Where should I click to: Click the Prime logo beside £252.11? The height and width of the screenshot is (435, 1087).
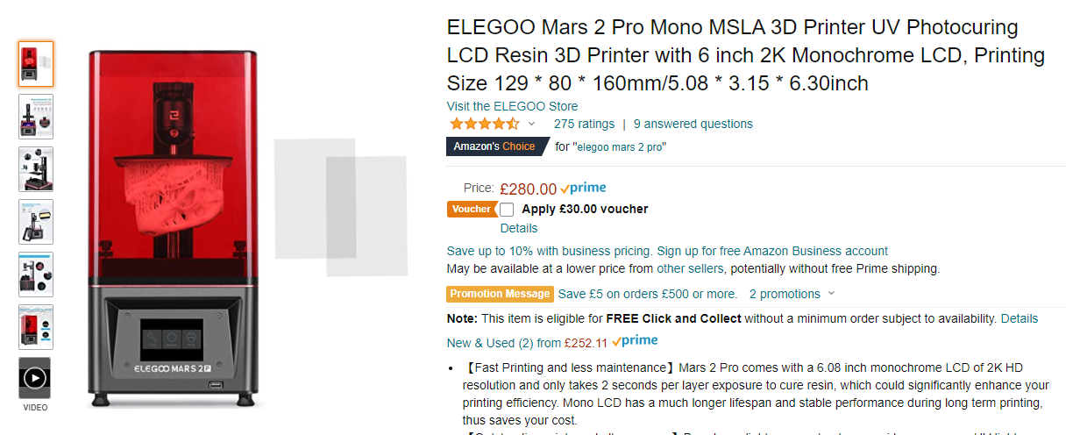[636, 341]
